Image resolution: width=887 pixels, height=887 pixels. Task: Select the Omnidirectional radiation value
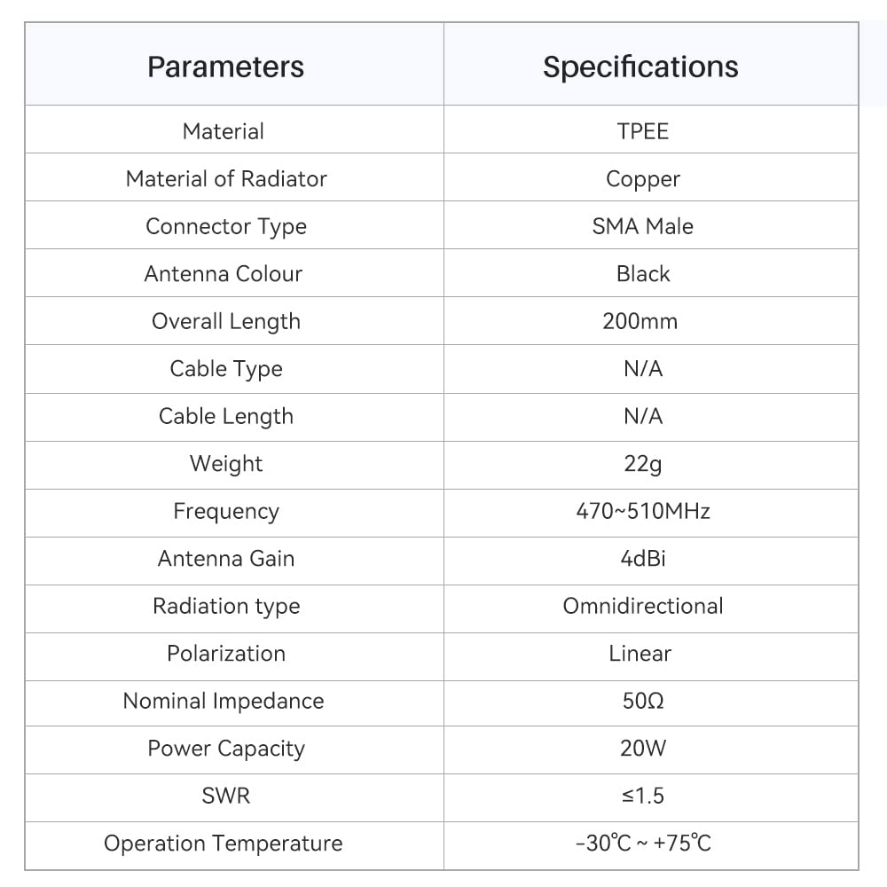[642, 607]
